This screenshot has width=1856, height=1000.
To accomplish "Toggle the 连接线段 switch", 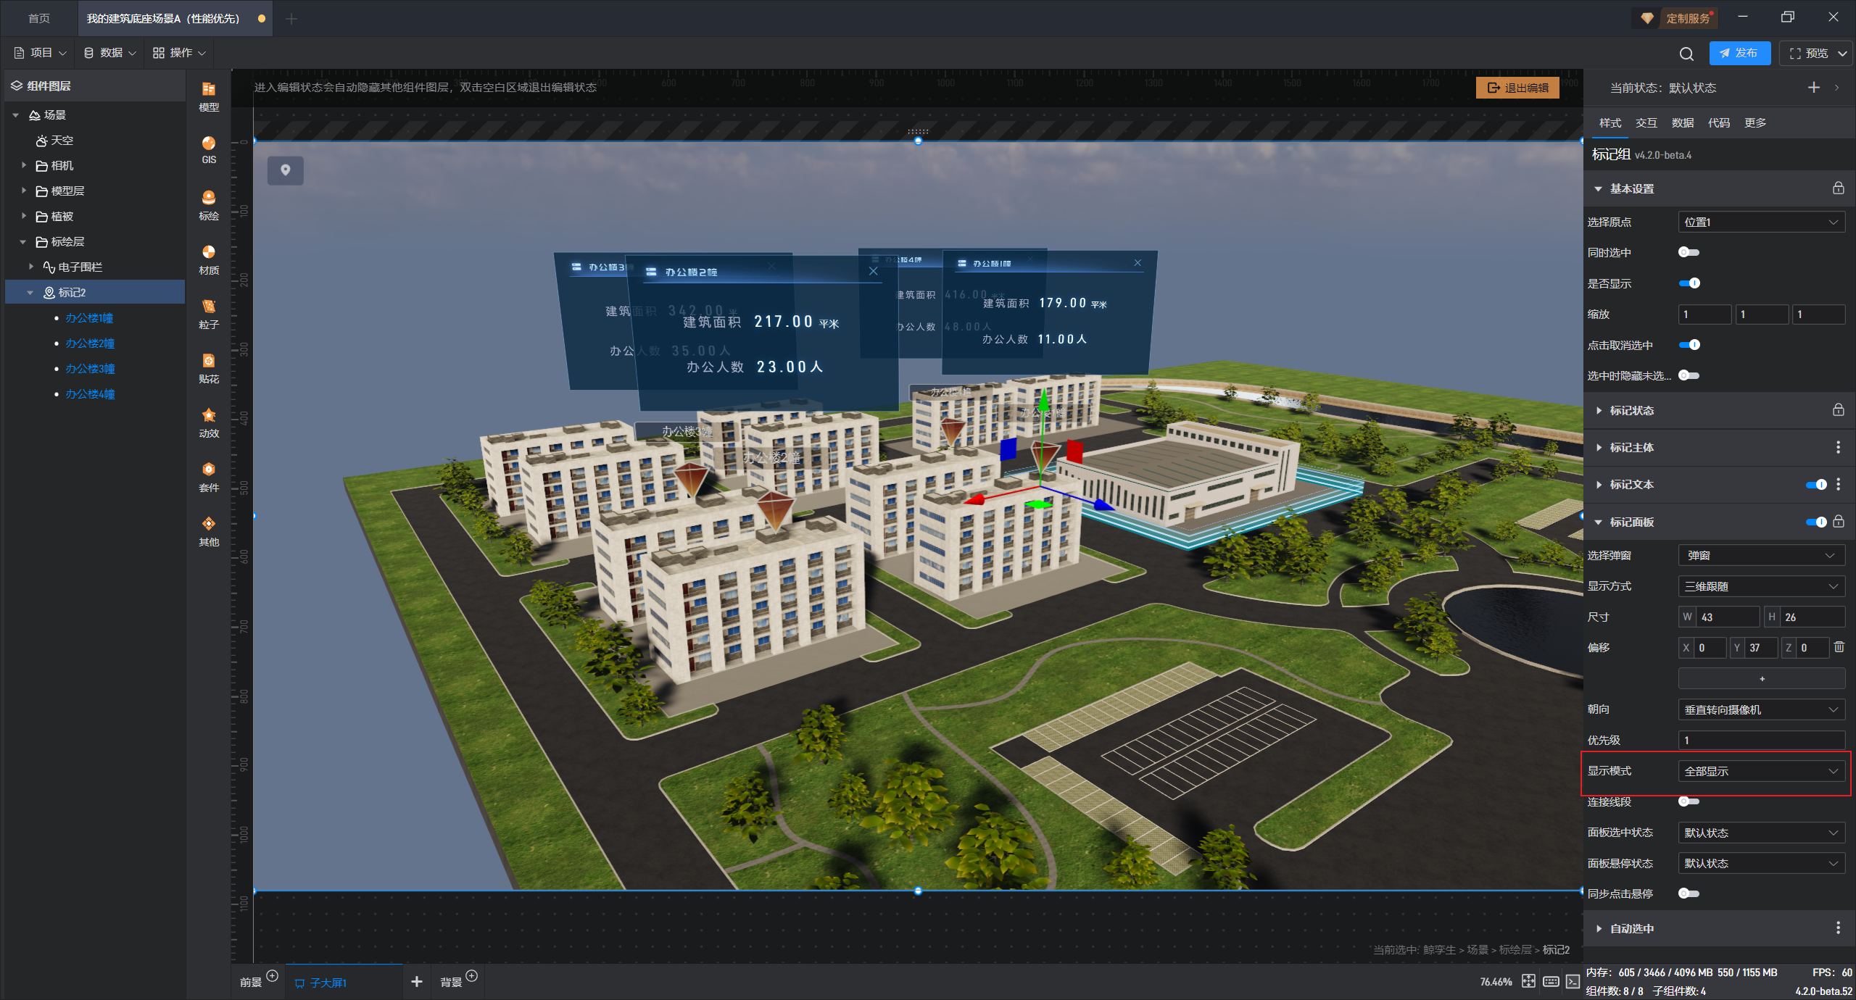I will coord(1689,801).
